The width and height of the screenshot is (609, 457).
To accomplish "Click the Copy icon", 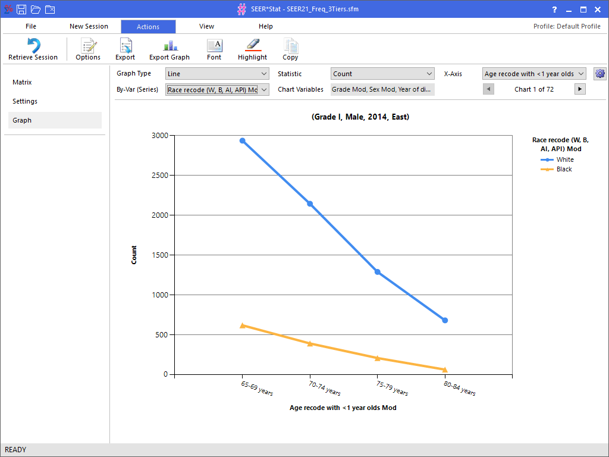I will tap(290, 46).
